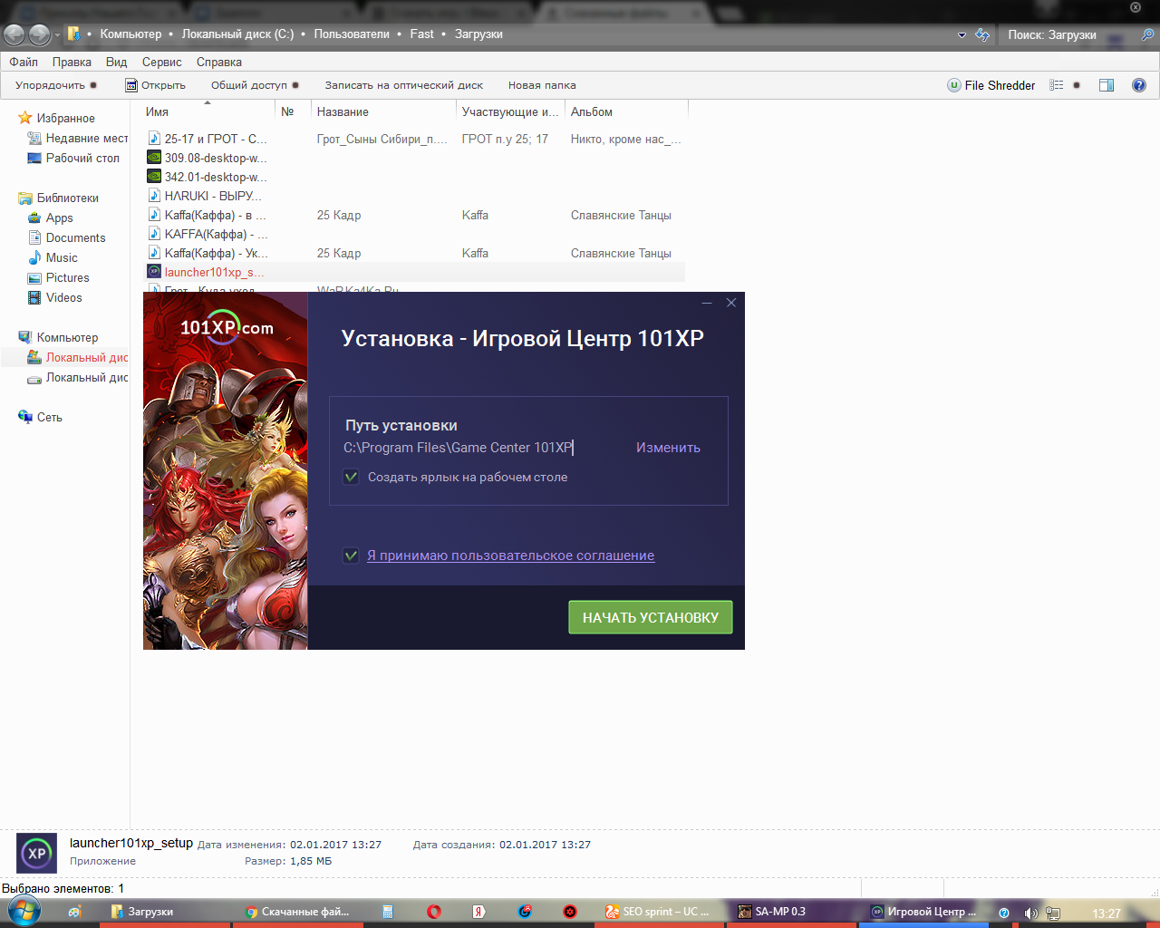This screenshot has width=1160, height=928.
Task: Open view options dropdown dot
Action: (1077, 85)
